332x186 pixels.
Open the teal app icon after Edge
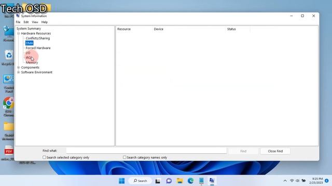[201, 181]
